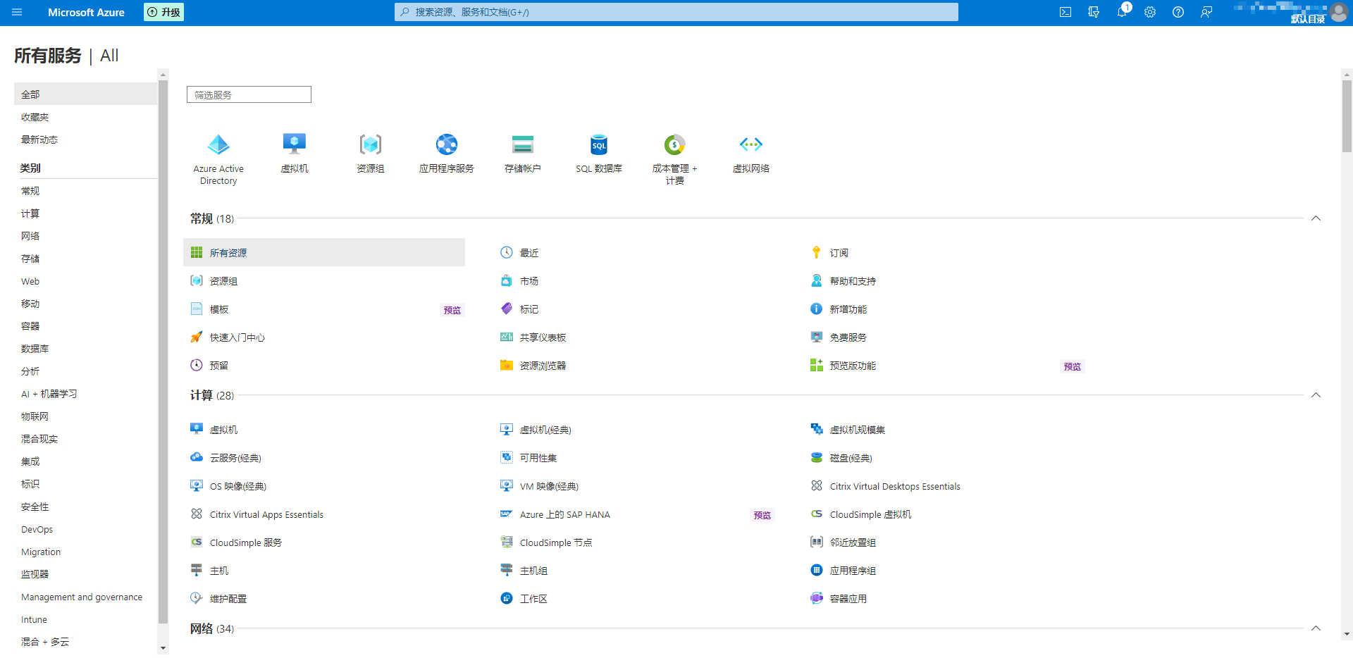The height and width of the screenshot is (658, 1353).
Task: Collapse the 网络 section chevron
Action: [x=1316, y=628]
